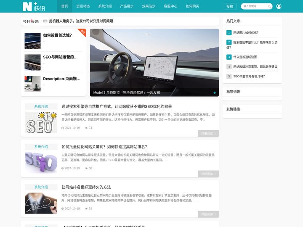Click the view count 53 eye icon
Image resolution: width=303 pixels, height=227 pixels.
86,209
